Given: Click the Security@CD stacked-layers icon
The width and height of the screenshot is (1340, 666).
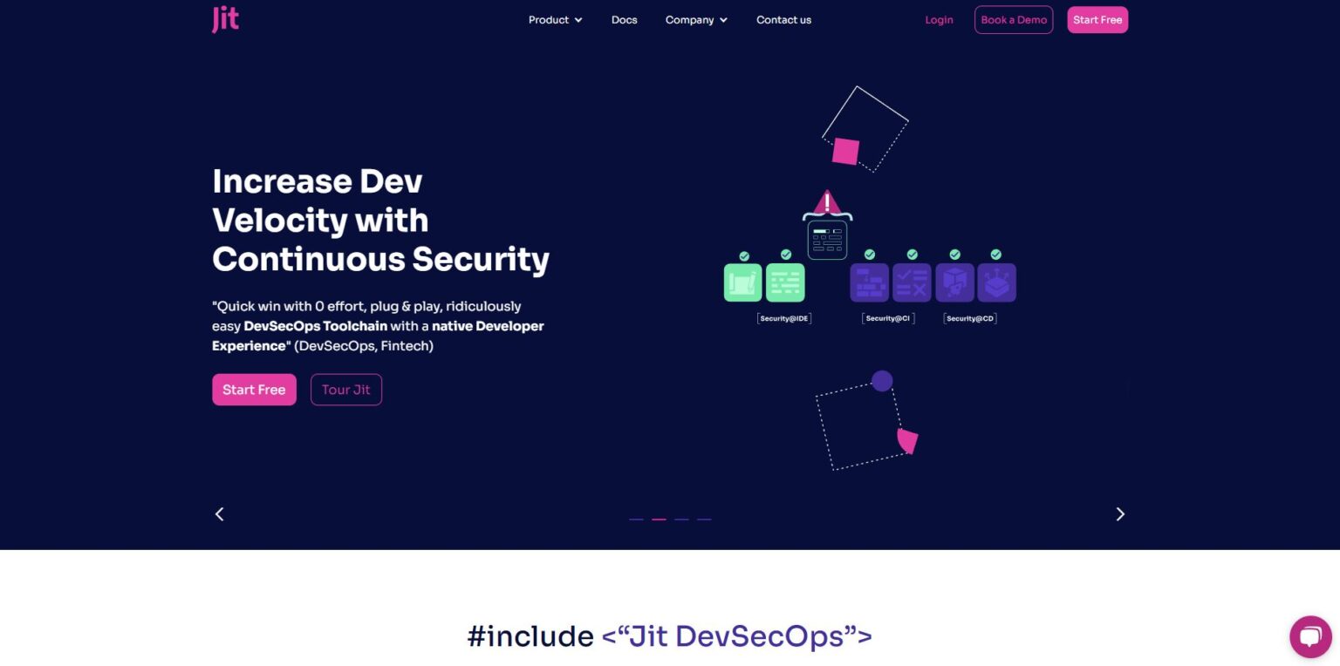Looking at the screenshot, I should (x=997, y=282).
